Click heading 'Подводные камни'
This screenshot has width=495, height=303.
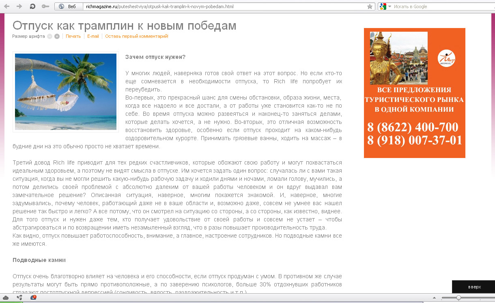pos(39,260)
